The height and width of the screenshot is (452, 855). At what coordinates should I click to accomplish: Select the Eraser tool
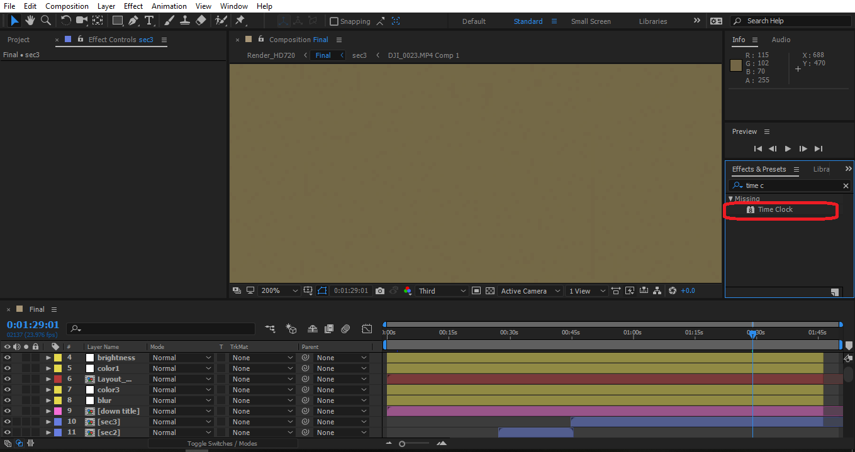pyautogui.click(x=201, y=21)
